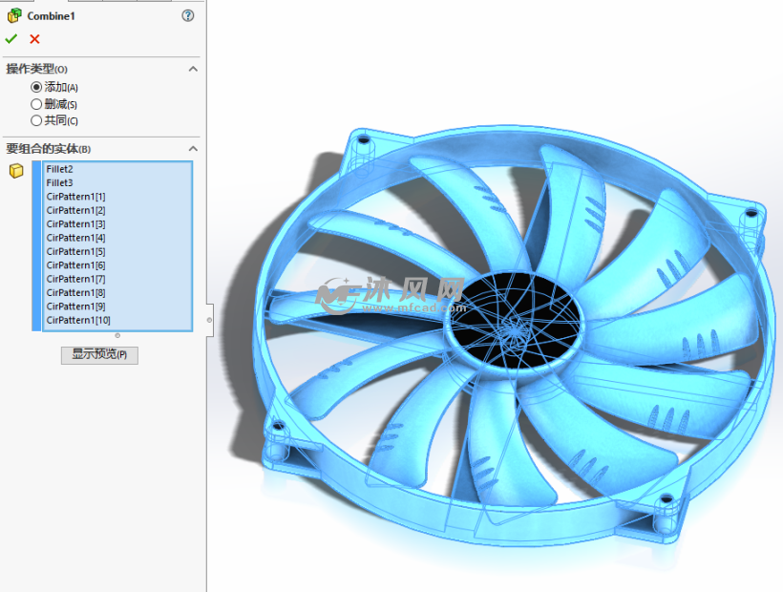Collapse the 要组合的实体(B) section

tap(193, 149)
